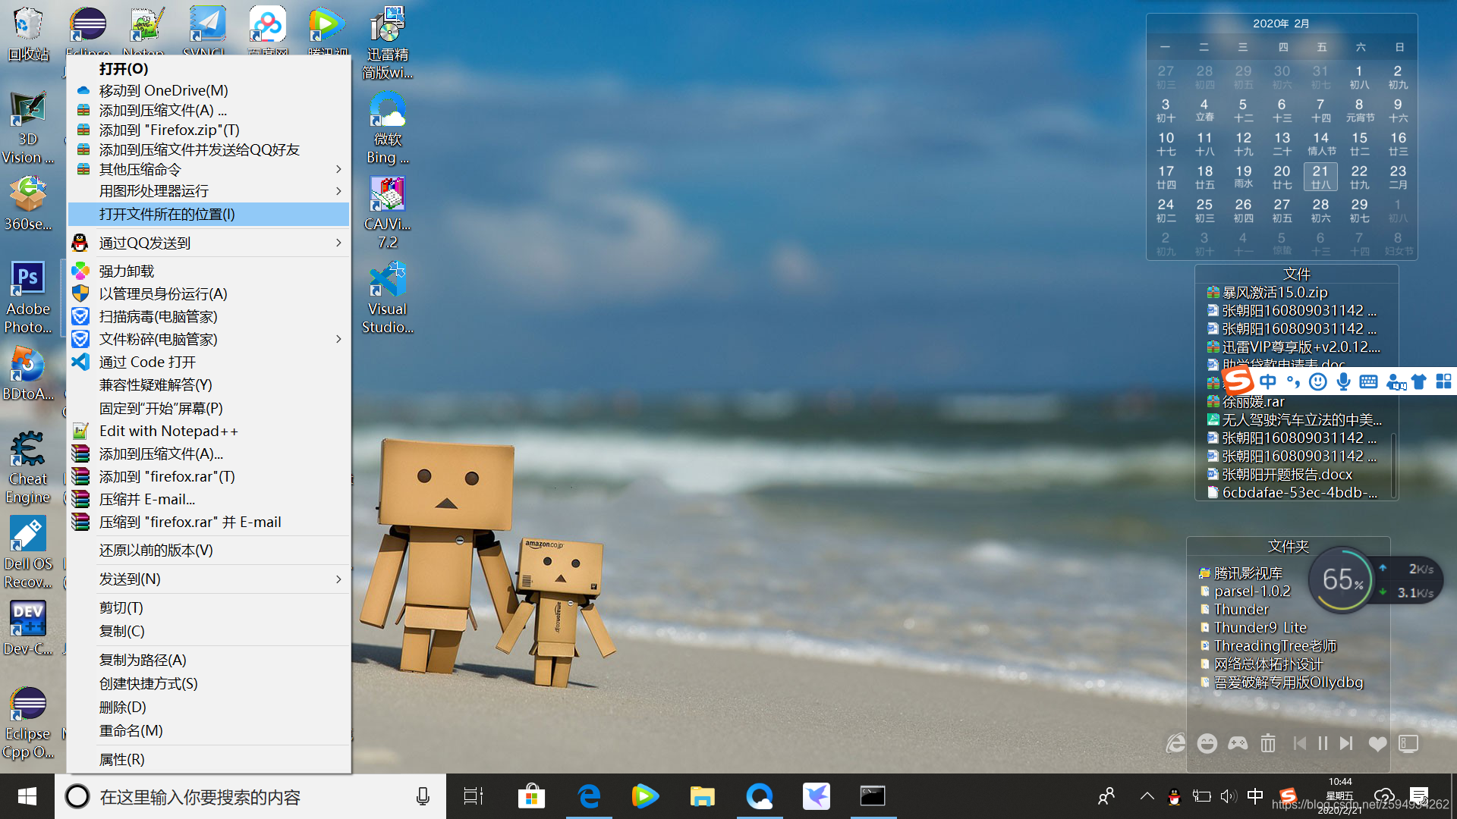Open 暴风激活15.0.zip in file widget
1457x819 pixels.
(1267, 292)
